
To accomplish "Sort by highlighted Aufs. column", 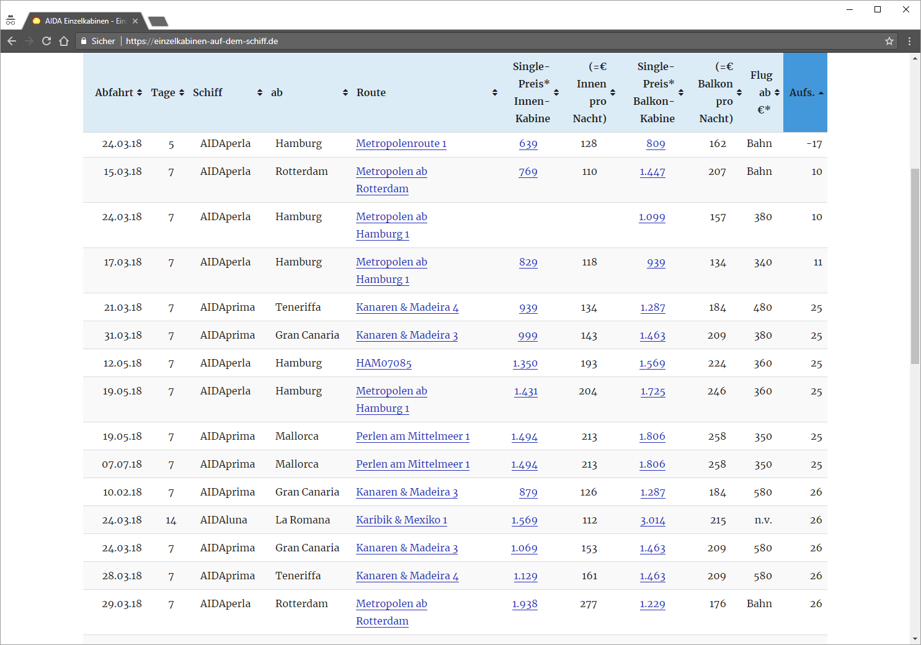I will (805, 92).
